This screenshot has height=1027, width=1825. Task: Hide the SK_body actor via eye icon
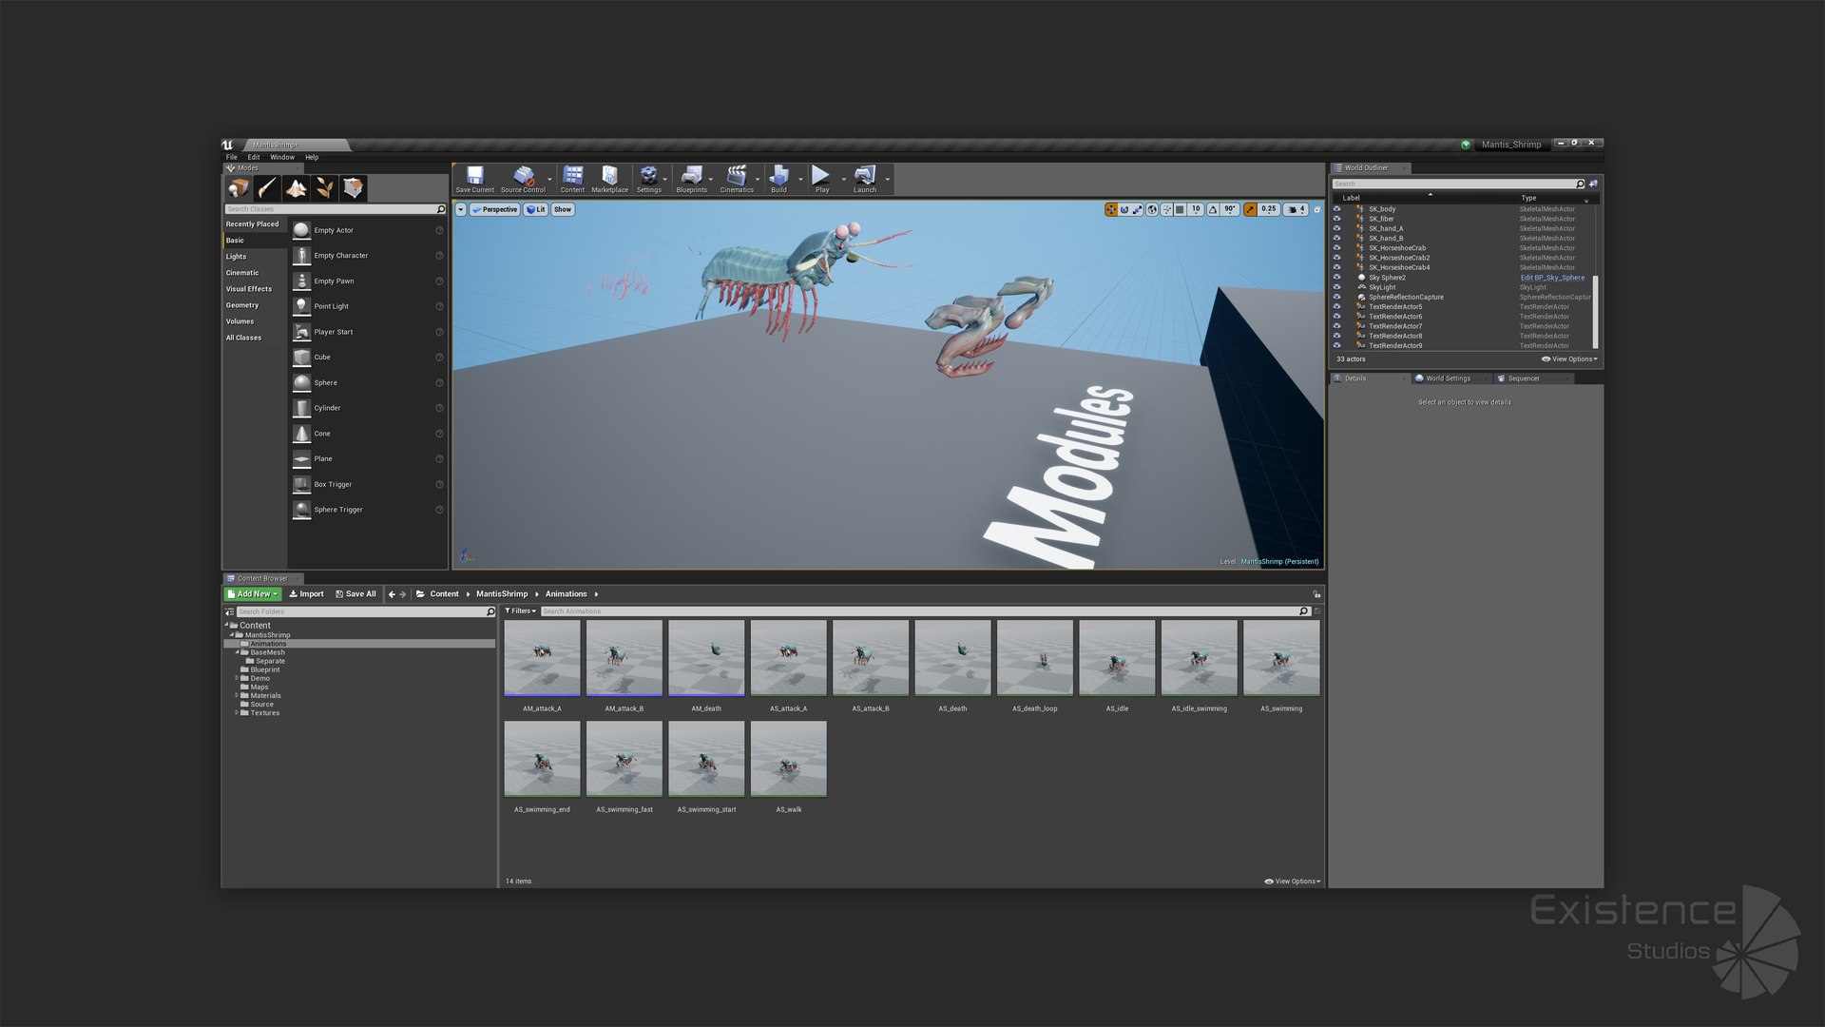tap(1336, 209)
